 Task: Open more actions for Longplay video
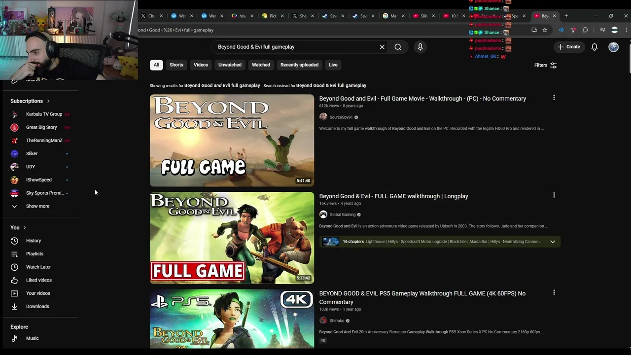tap(554, 195)
